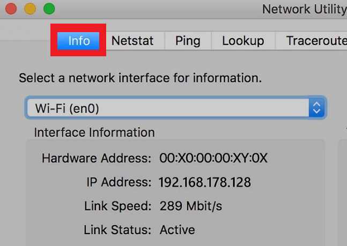Screen dimensions: 347x246
Task: Click the IP address value 192.168.178.128
Action: point(205,182)
